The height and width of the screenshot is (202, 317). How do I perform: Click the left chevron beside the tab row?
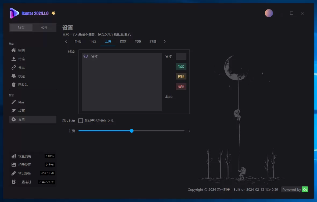[x=66, y=41]
